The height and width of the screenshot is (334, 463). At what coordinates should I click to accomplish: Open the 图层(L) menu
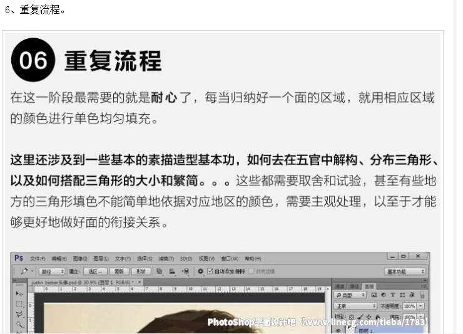(x=101, y=259)
